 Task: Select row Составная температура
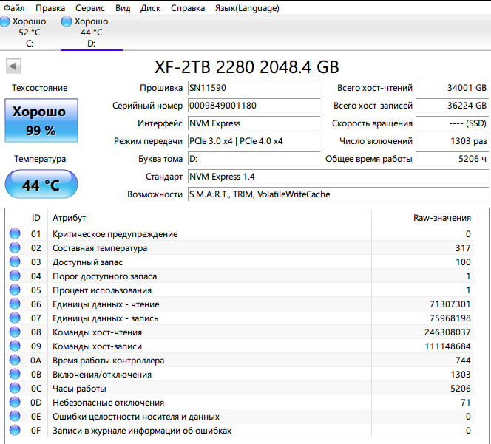(240, 247)
